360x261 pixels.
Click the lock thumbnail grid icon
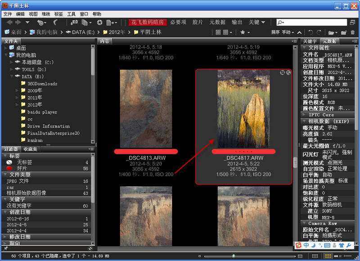click(315, 256)
